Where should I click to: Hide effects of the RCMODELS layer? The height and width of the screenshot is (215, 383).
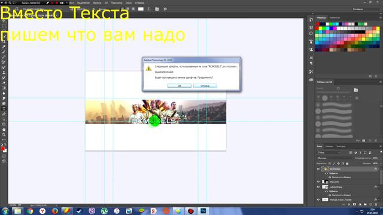pyautogui.click(x=326, y=173)
